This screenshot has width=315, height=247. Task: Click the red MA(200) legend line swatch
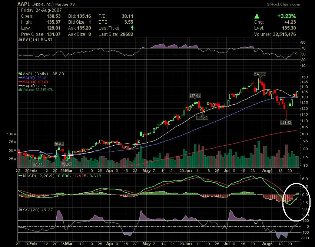tap(20, 82)
